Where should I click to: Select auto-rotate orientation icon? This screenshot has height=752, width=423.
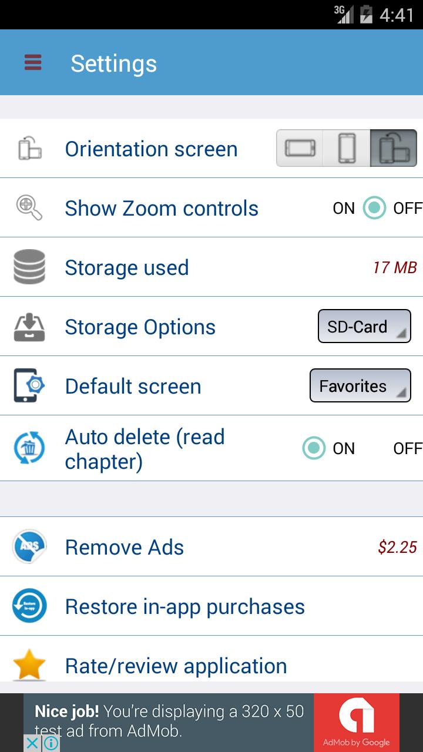click(x=393, y=148)
